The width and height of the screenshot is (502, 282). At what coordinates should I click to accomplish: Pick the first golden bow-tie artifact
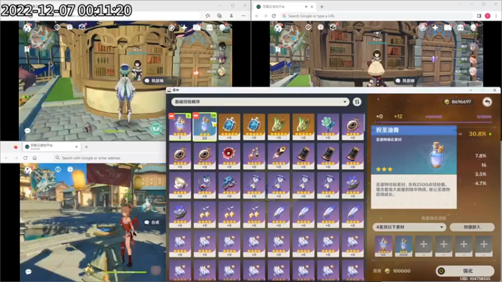click(205, 214)
